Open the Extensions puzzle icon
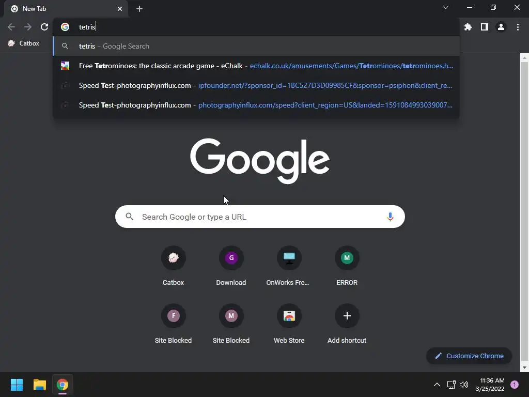The image size is (529, 397). pyautogui.click(x=468, y=27)
